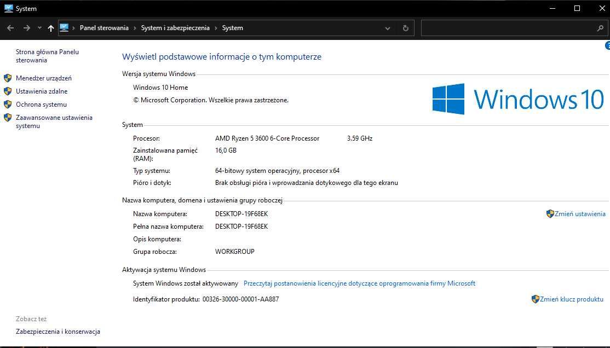Screen dimensions: 610x348
Task: Click the Windows 10 logo
Action: click(x=518, y=98)
